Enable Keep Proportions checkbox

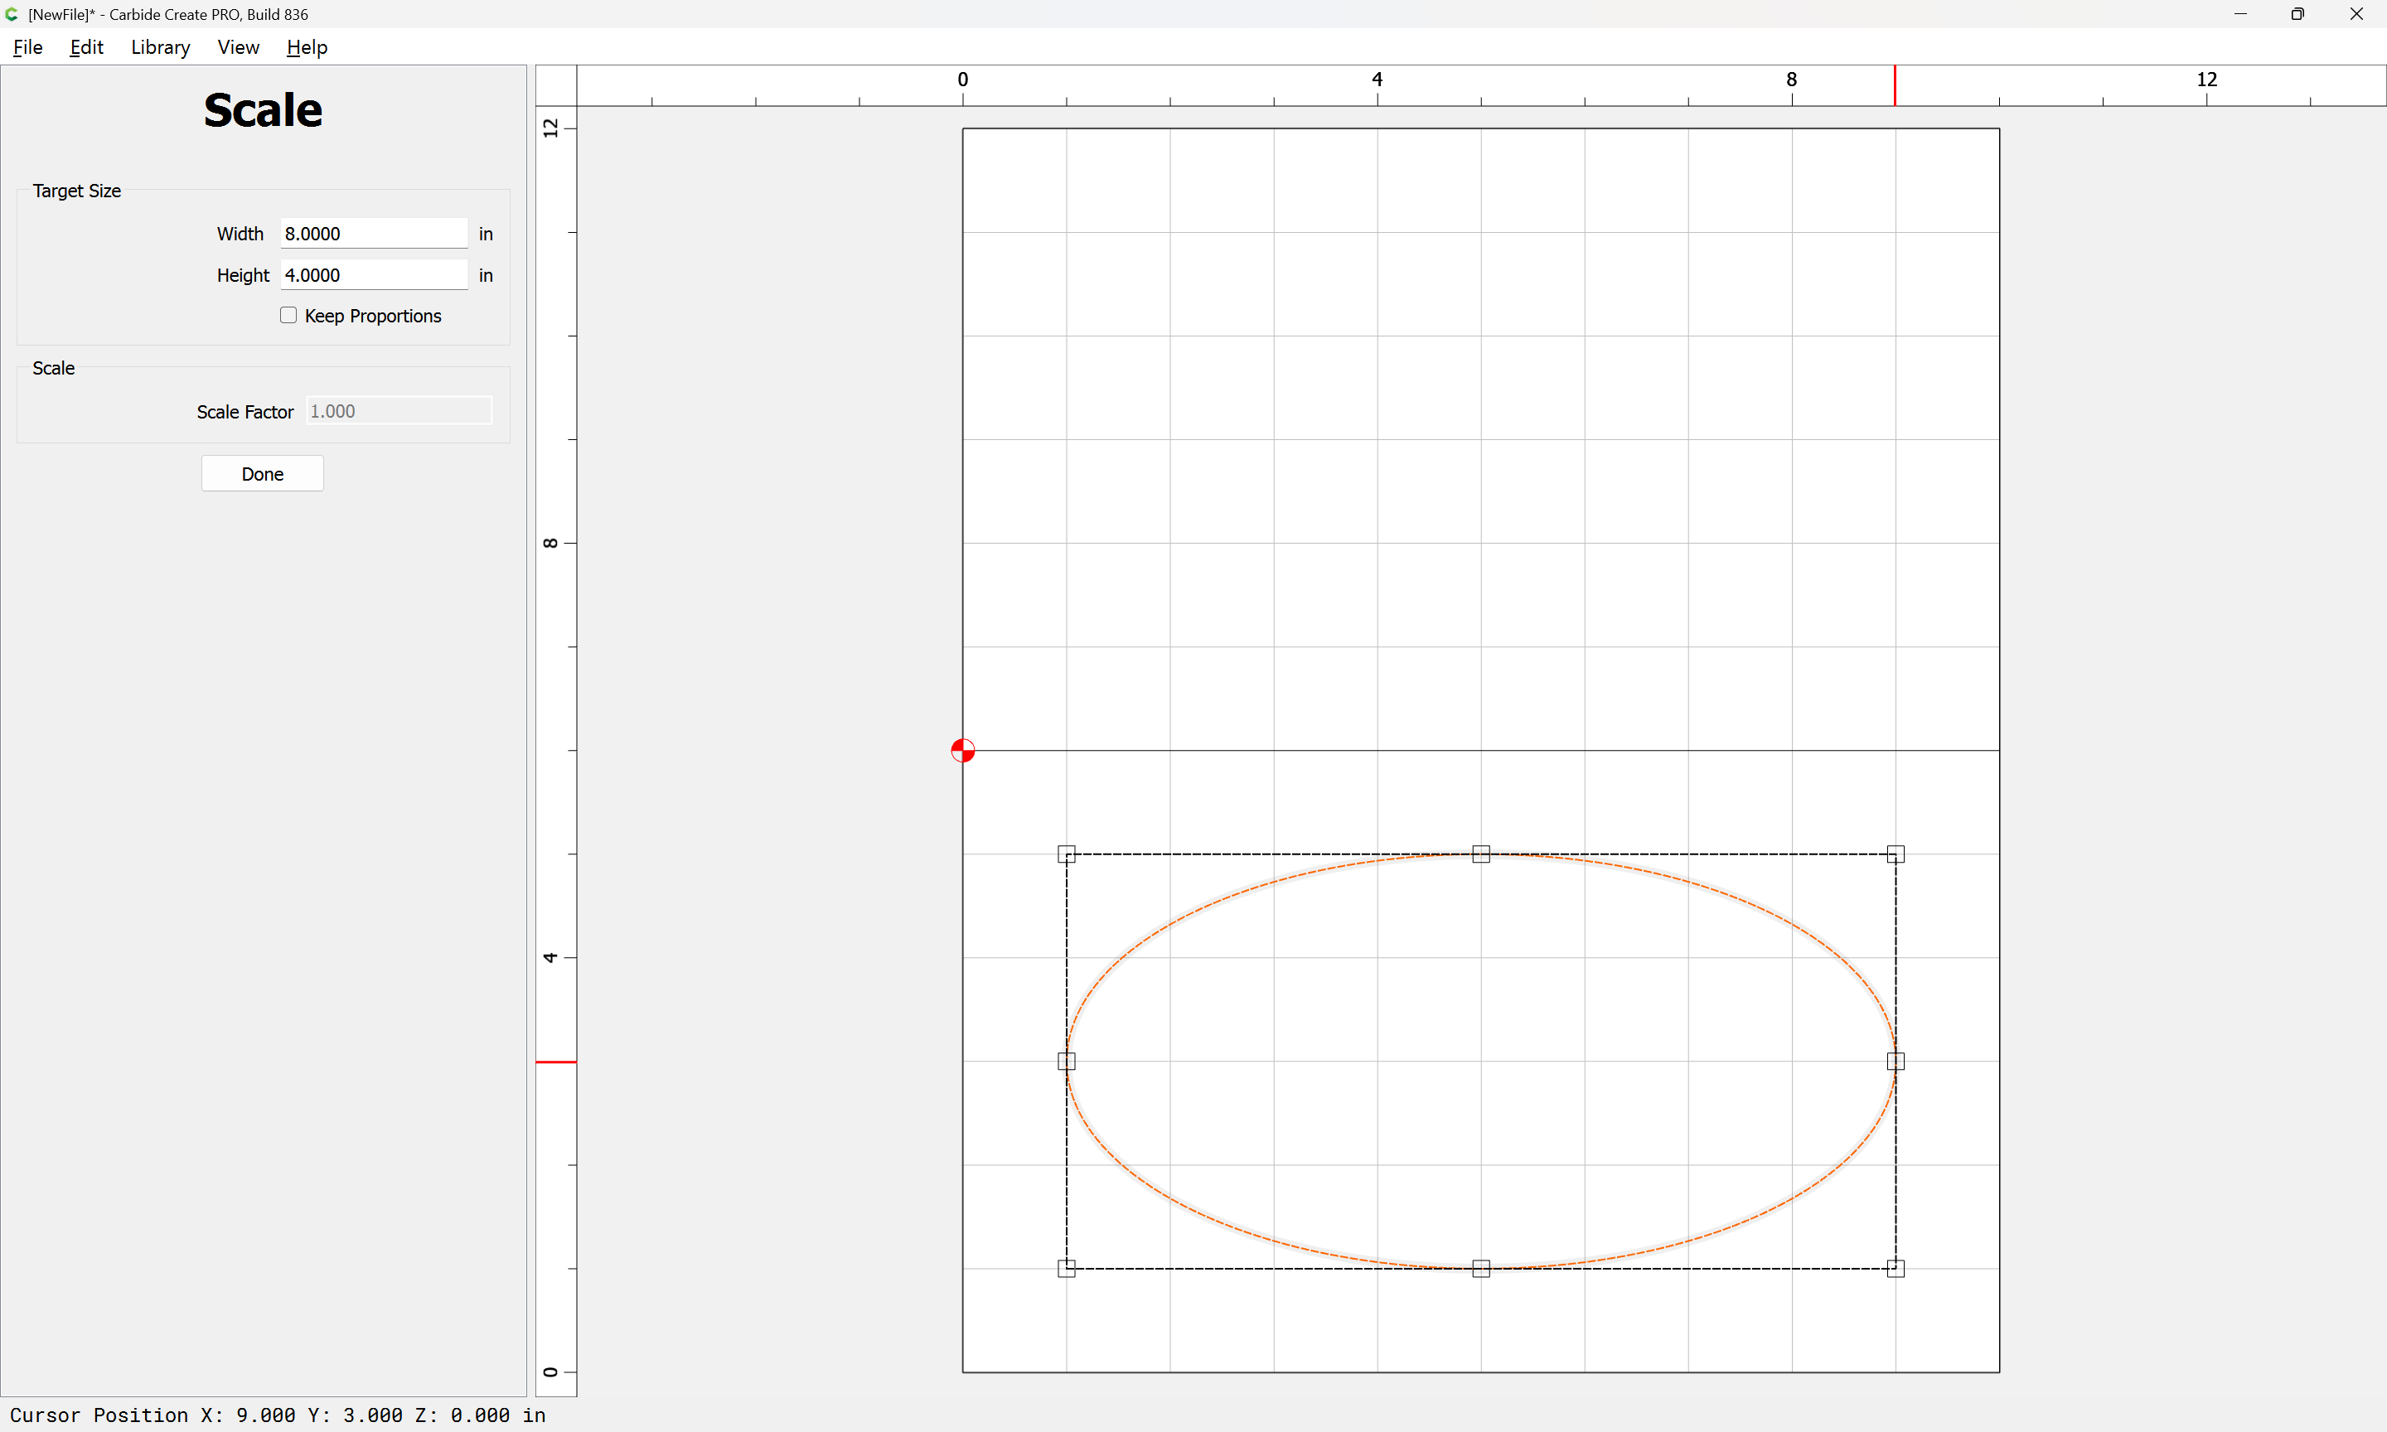point(288,316)
